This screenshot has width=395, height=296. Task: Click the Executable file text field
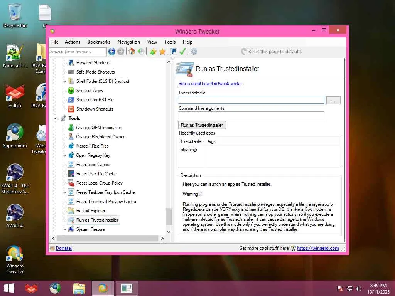(251, 100)
